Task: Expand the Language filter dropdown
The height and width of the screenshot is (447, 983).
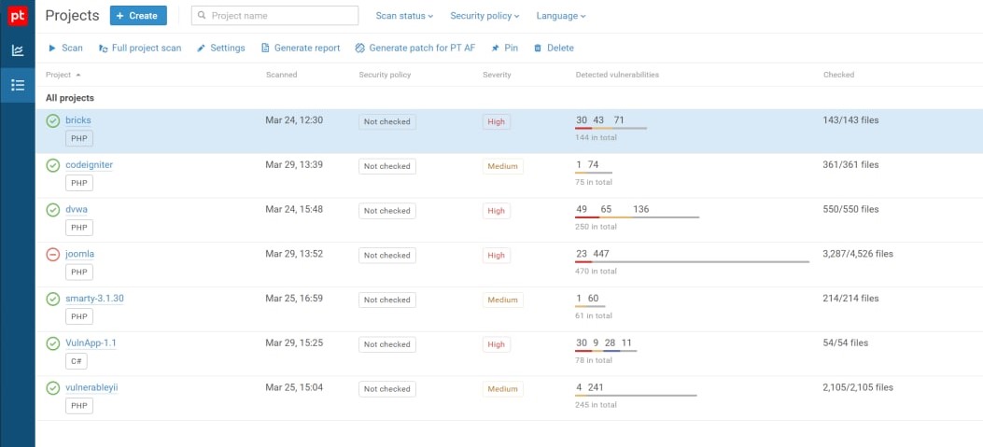Action: point(560,16)
